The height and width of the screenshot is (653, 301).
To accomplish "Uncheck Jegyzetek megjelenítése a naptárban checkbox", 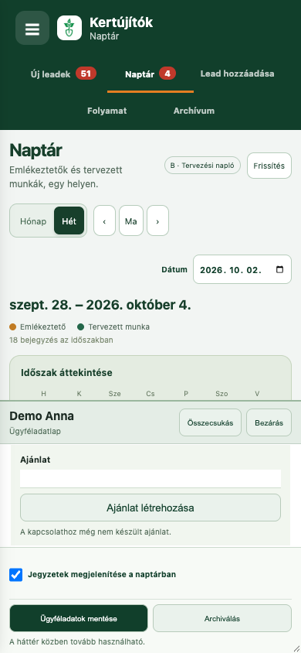I will (15, 575).
